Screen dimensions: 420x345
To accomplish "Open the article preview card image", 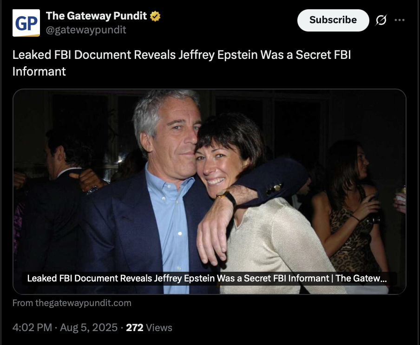I will pos(210,192).
